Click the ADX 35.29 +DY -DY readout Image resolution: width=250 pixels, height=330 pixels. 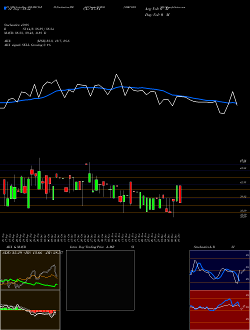32,252
